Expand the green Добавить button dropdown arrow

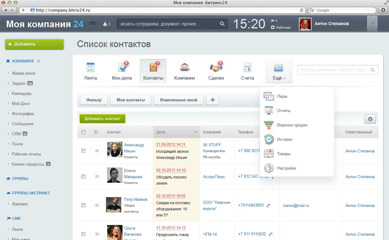point(59,44)
